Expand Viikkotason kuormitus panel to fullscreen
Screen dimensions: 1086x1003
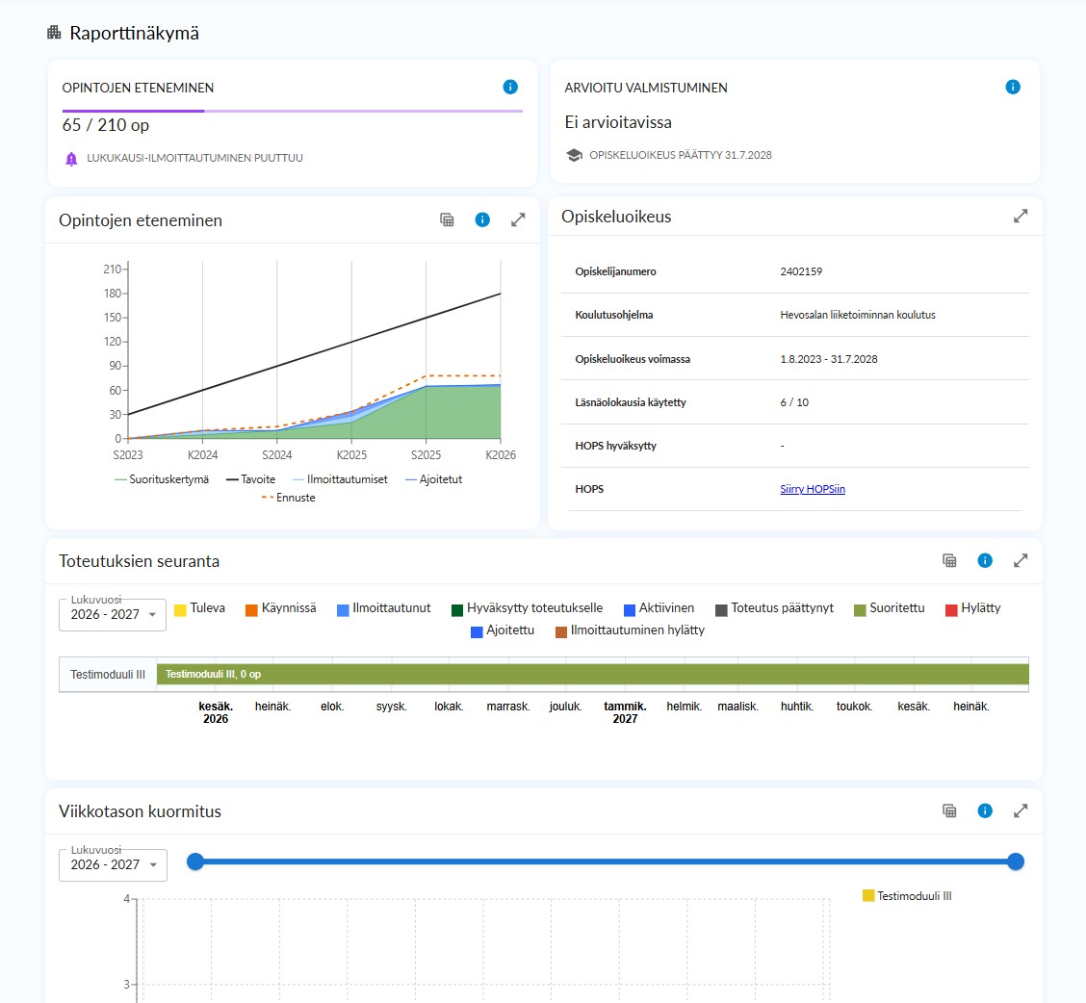1021,810
